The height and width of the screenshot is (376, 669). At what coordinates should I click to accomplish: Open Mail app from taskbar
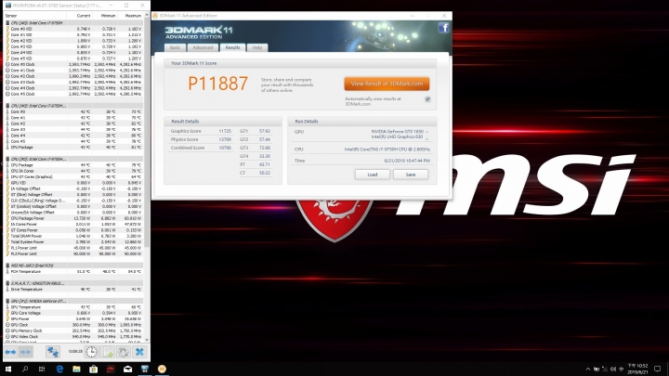click(127, 370)
